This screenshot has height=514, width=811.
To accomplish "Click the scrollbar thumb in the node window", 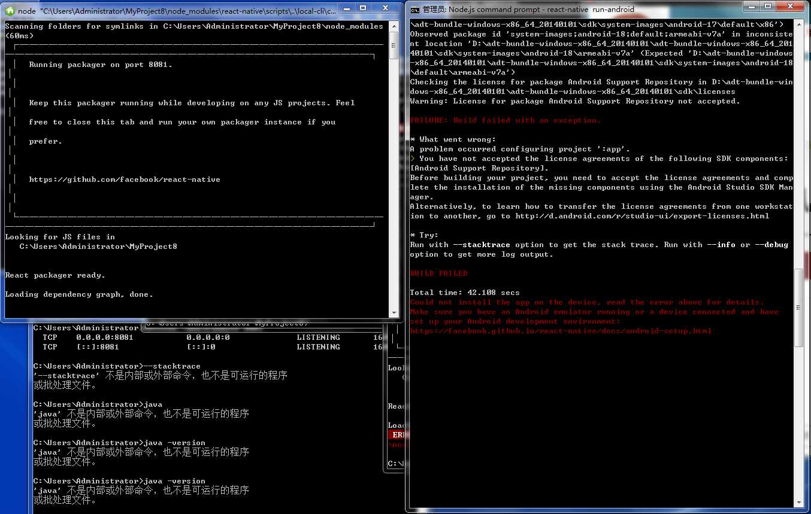I will (394, 45).
